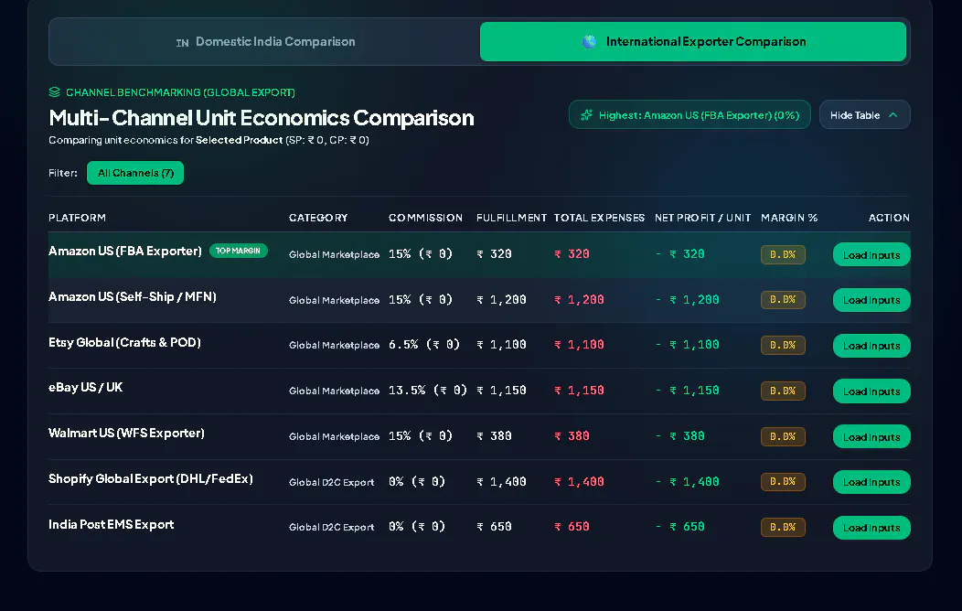Viewport: 962px width, 611px height.
Task: Select the India Post EMS Export platform name
Action: pos(111,524)
